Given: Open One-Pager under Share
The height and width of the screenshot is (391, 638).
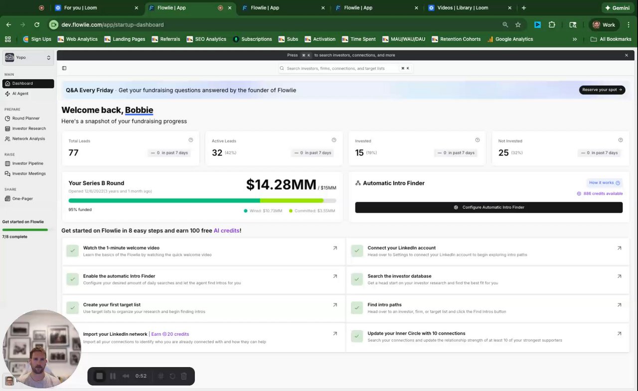Looking at the screenshot, I should click(x=28, y=199).
